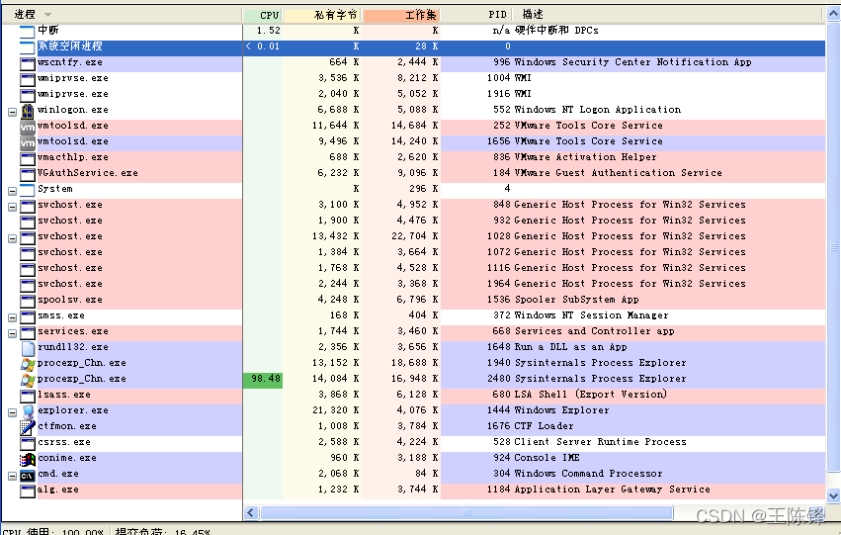Click the vertical scrollbar down arrow
841x535 pixels.
833,495
